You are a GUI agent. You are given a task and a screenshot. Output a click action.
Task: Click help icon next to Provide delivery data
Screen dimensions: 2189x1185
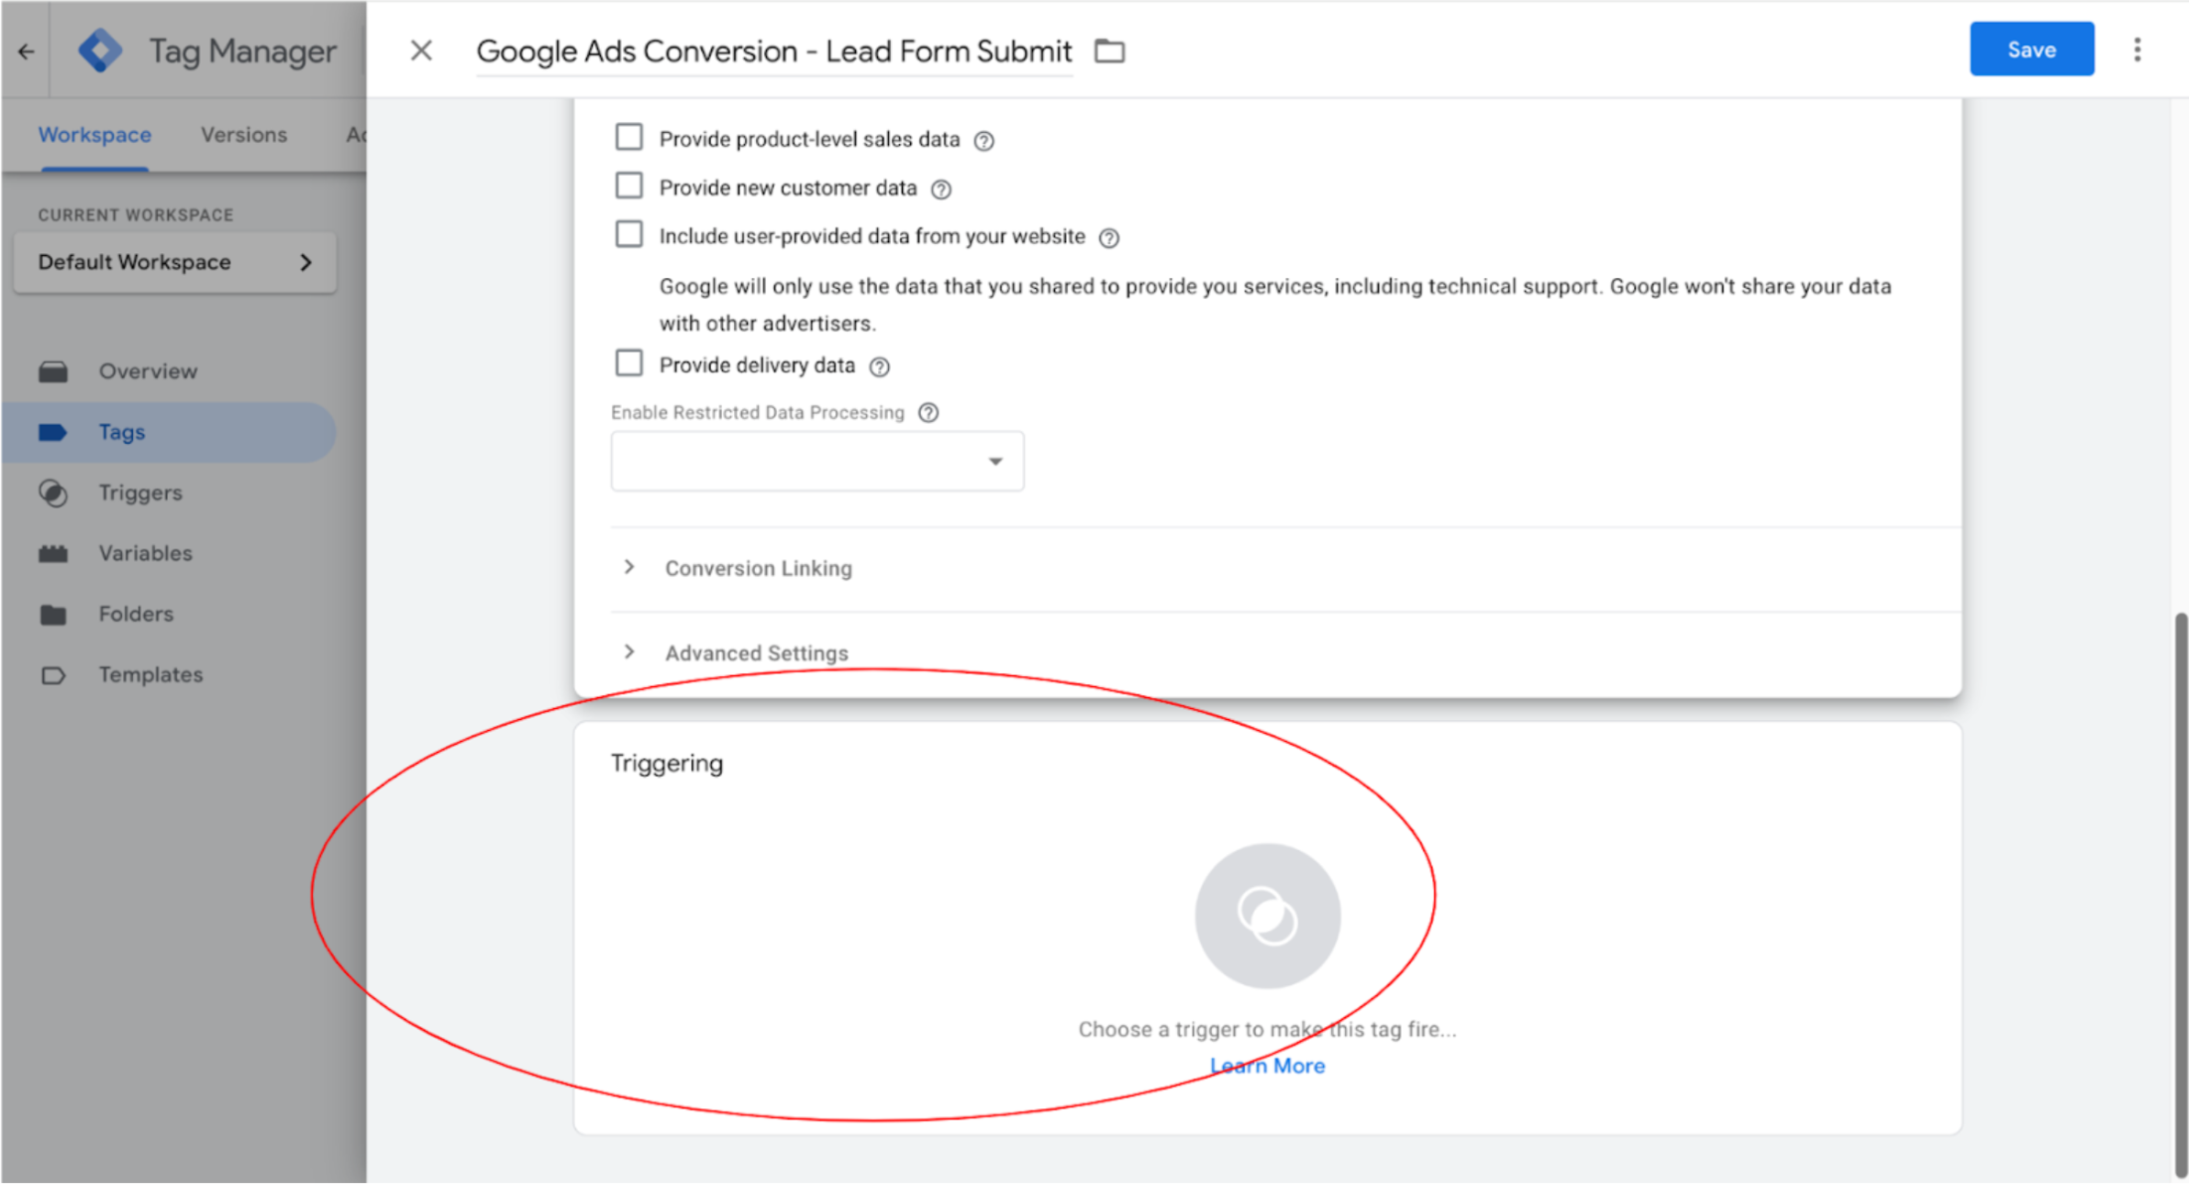tap(879, 367)
